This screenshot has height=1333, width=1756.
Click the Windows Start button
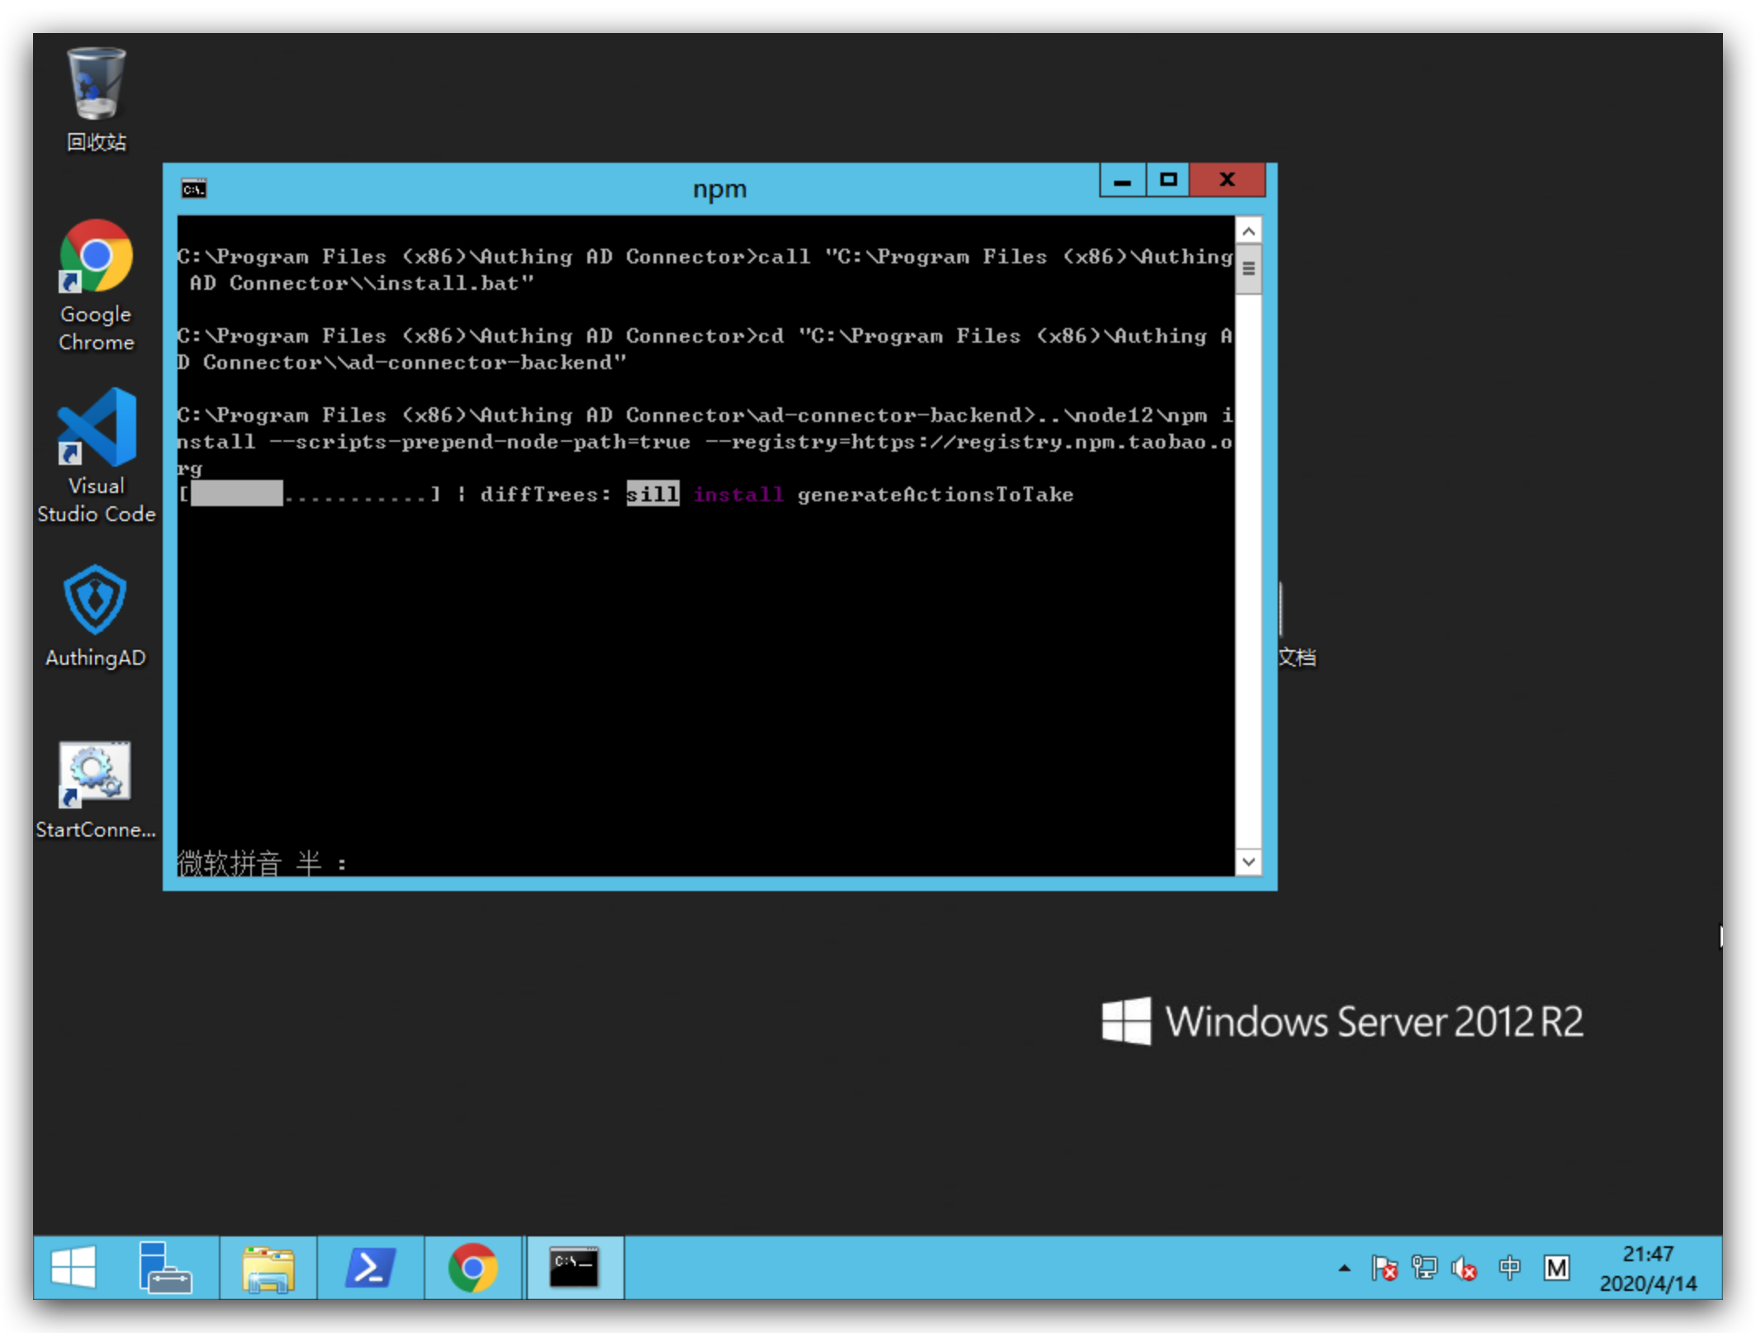tap(74, 1267)
